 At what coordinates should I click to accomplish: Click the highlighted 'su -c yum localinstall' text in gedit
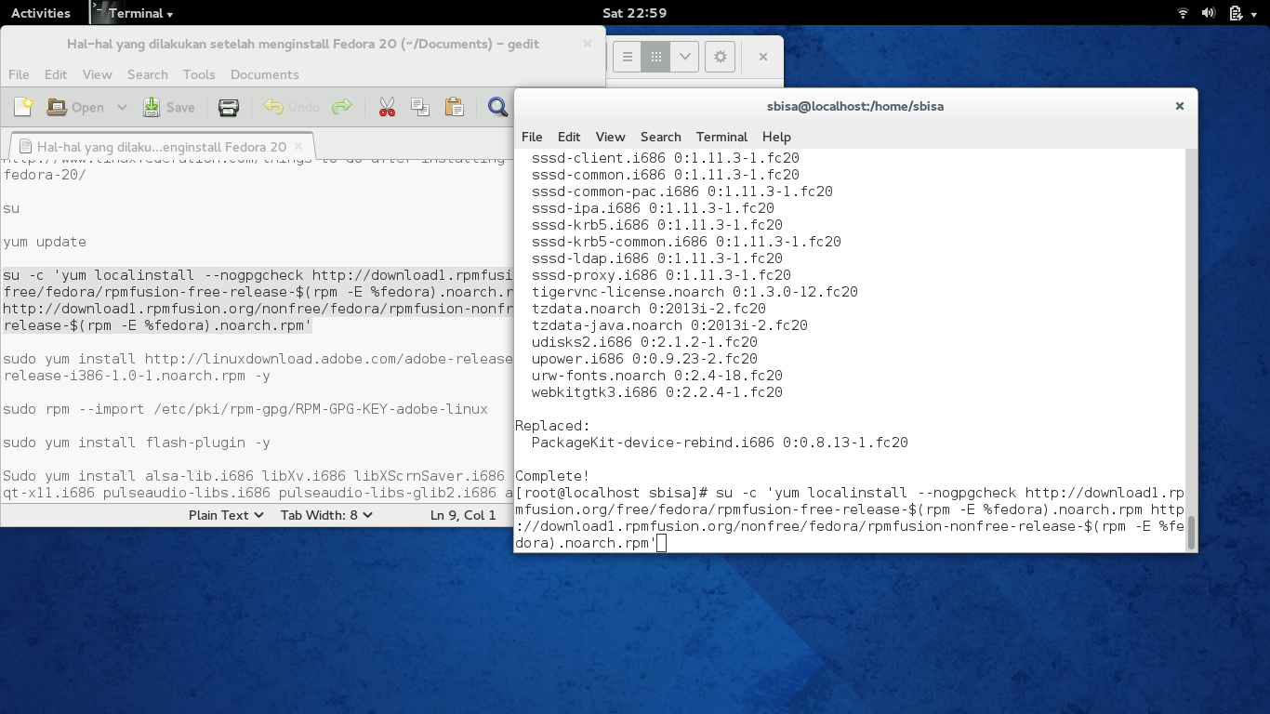[258, 300]
